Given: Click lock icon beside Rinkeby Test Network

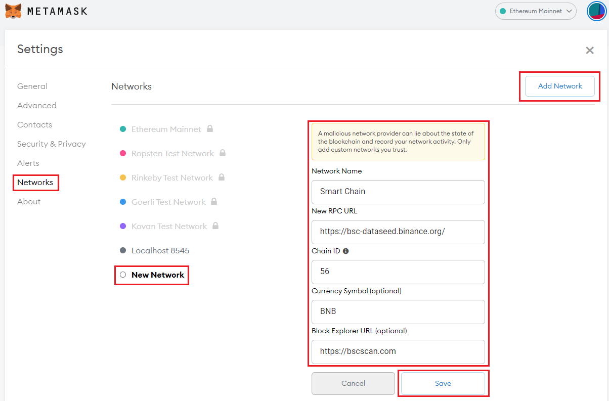Looking at the screenshot, I should (x=221, y=177).
